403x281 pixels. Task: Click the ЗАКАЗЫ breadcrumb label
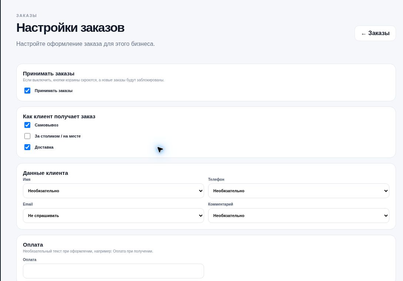click(x=27, y=16)
